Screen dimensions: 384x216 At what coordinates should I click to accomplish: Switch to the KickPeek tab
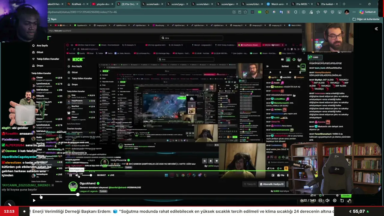click(77, 4)
